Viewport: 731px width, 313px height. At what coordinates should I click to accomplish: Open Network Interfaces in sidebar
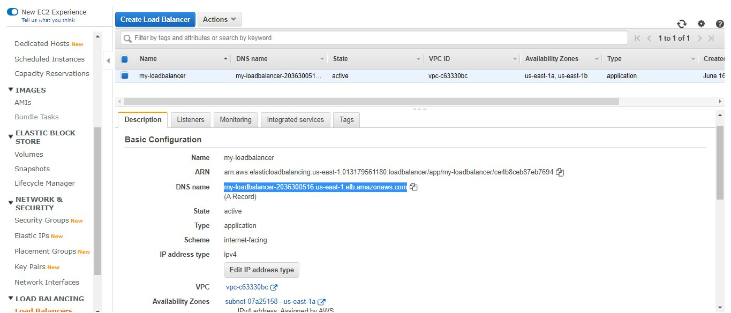point(47,282)
